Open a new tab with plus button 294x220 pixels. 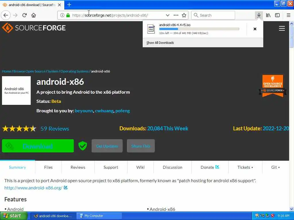[69, 5]
